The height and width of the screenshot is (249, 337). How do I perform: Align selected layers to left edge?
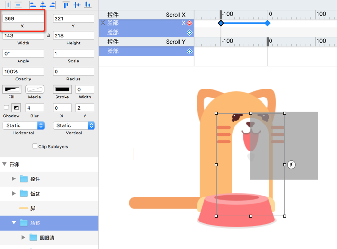pyautogui.click(x=32, y=5)
